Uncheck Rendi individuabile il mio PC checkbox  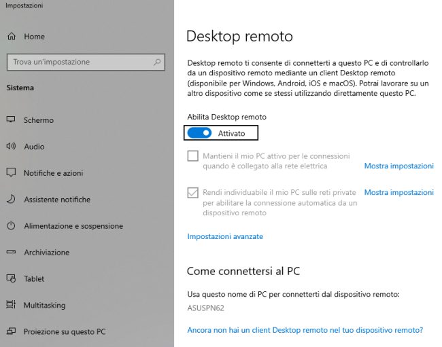point(193,193)
